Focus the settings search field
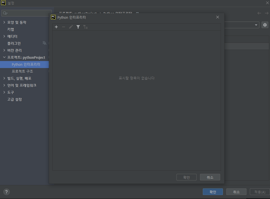This screenshot has width=270, height=199. coord(27,13)
